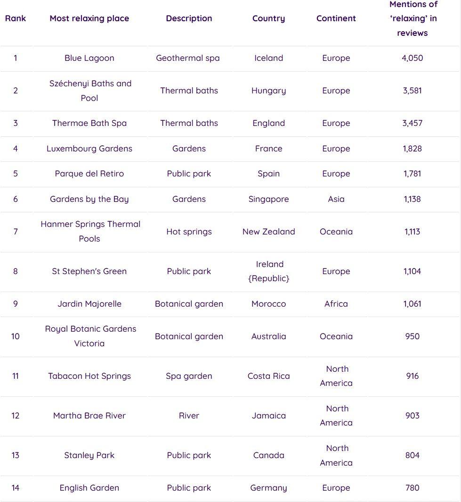Click Gardens by the Bay cell
Viewport: 461px width, 502px height.
point(89,199)
